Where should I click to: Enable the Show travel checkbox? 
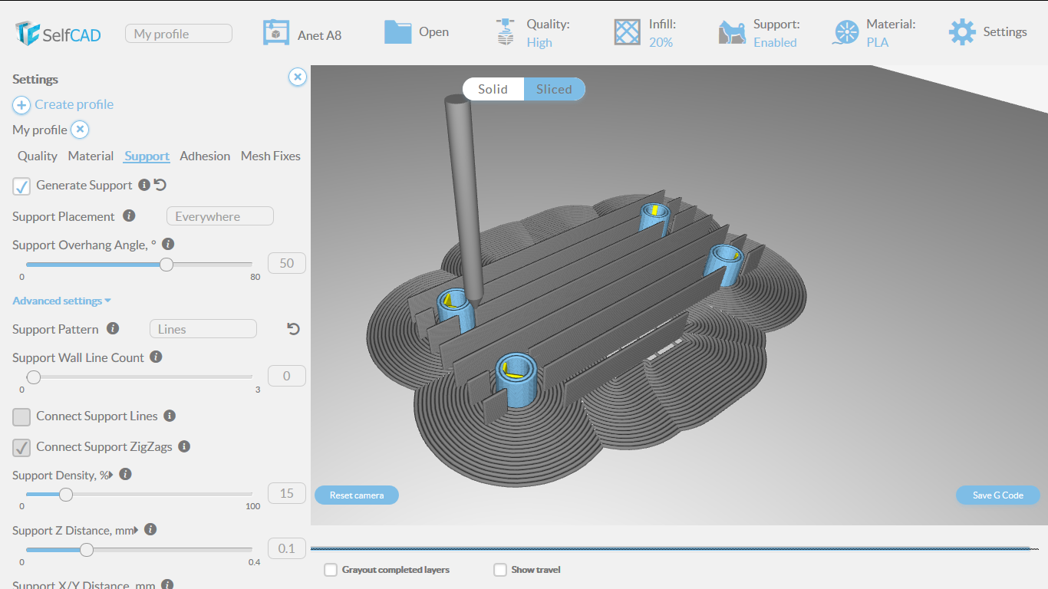coord(500,570)
